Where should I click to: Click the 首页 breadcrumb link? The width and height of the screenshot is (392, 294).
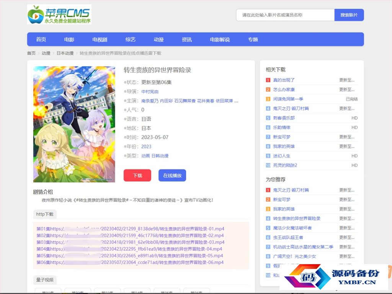[31, 53]
